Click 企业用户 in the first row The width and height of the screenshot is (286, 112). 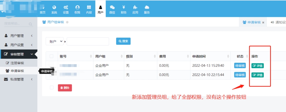[x=102, y=66]
